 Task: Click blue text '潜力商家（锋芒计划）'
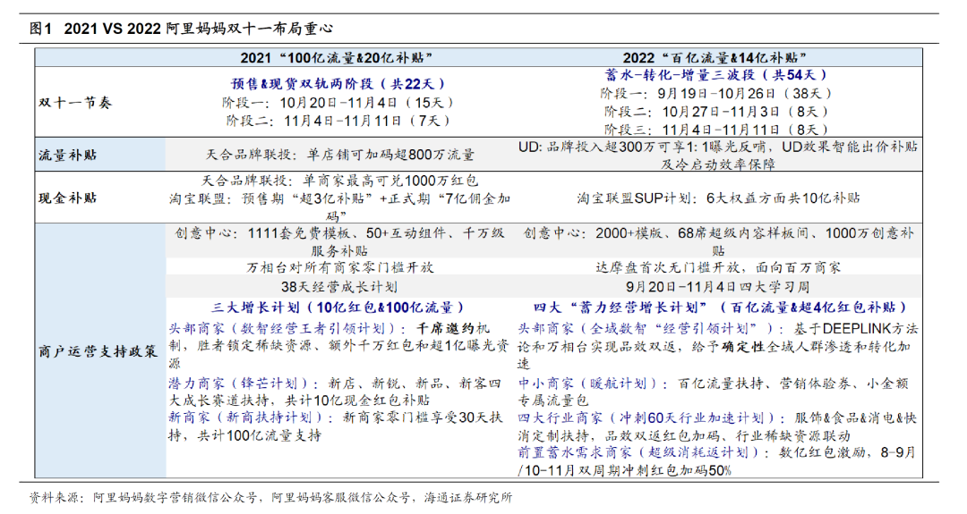point(241,383)
